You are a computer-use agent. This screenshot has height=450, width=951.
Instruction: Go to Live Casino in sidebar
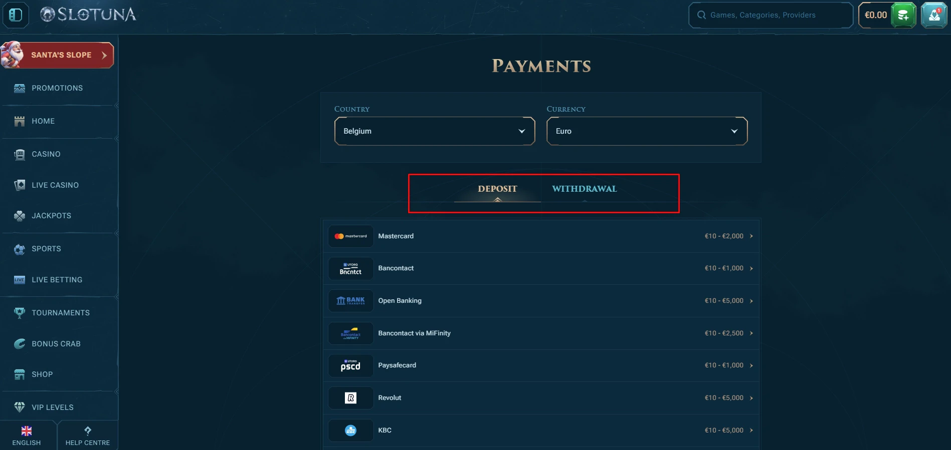coord(55,185)
